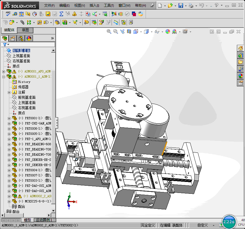This screenshot has height=229, width=245.
Task: Click the Zoom to Fit magnifier icon
Action: click(x=109, y=31)
